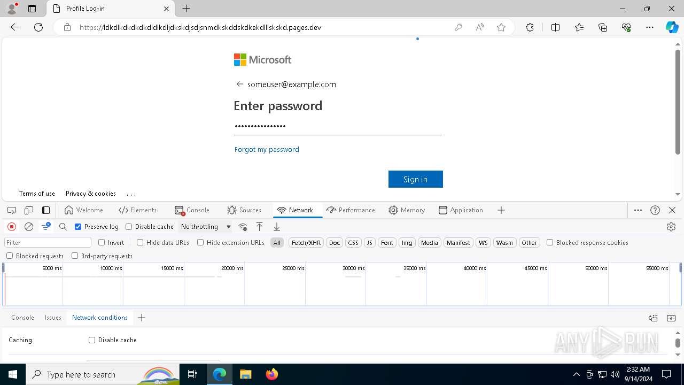Check the Invert filter checkbox
The width and height of the screenshot is (684, 385).
(x=102, y=242)
